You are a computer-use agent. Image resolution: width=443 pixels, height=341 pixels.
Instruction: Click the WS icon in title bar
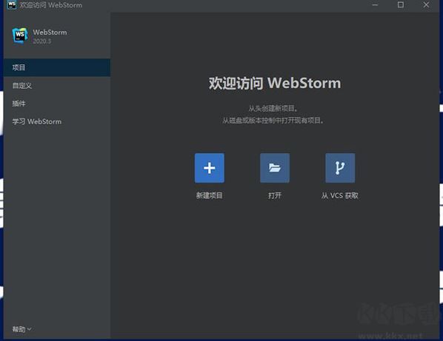pyautogui.click(x=12, y=4)
